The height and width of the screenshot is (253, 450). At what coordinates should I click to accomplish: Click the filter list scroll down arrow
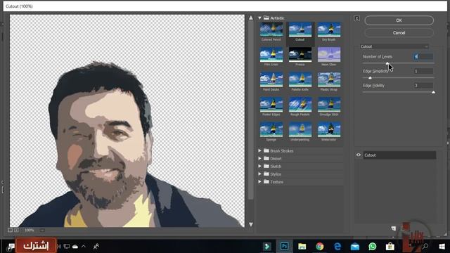[x=251, y=224]
